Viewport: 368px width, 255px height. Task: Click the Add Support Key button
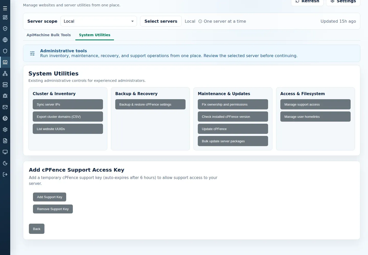[50, 197]
